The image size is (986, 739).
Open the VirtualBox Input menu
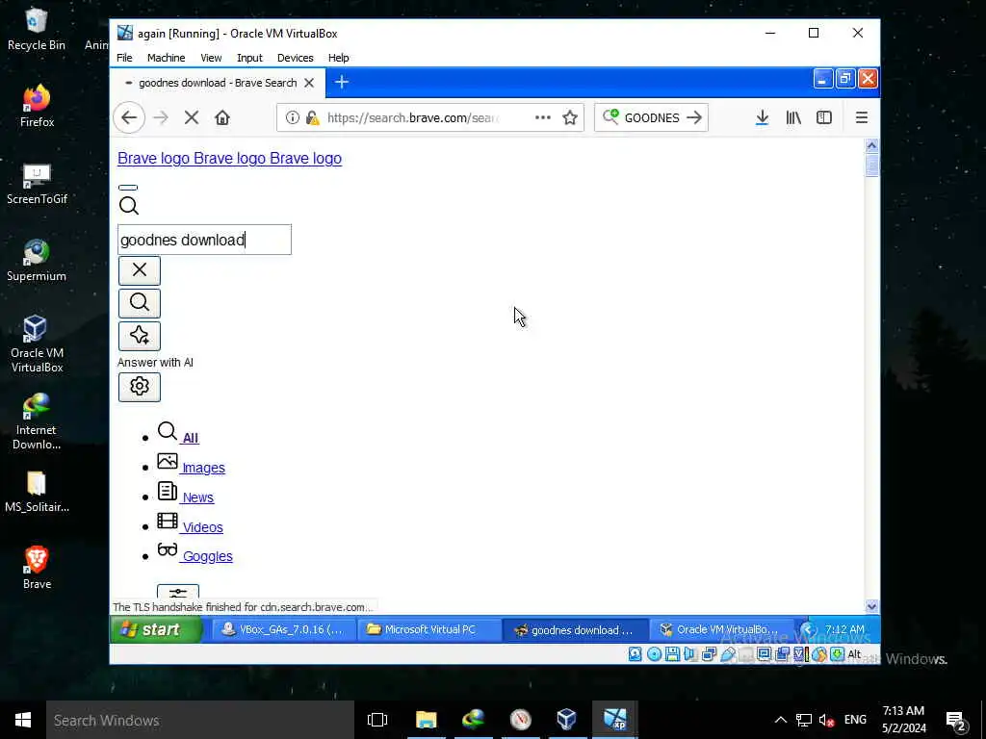(249, 58)
